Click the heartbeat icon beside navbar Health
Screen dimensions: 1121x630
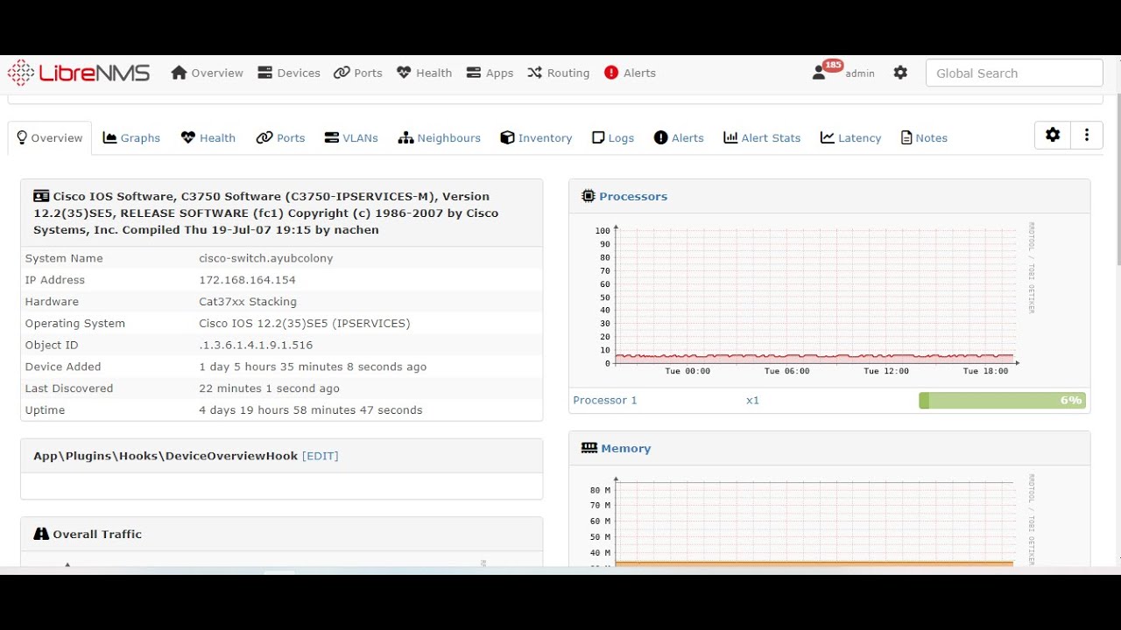click(x=404, y=73)
